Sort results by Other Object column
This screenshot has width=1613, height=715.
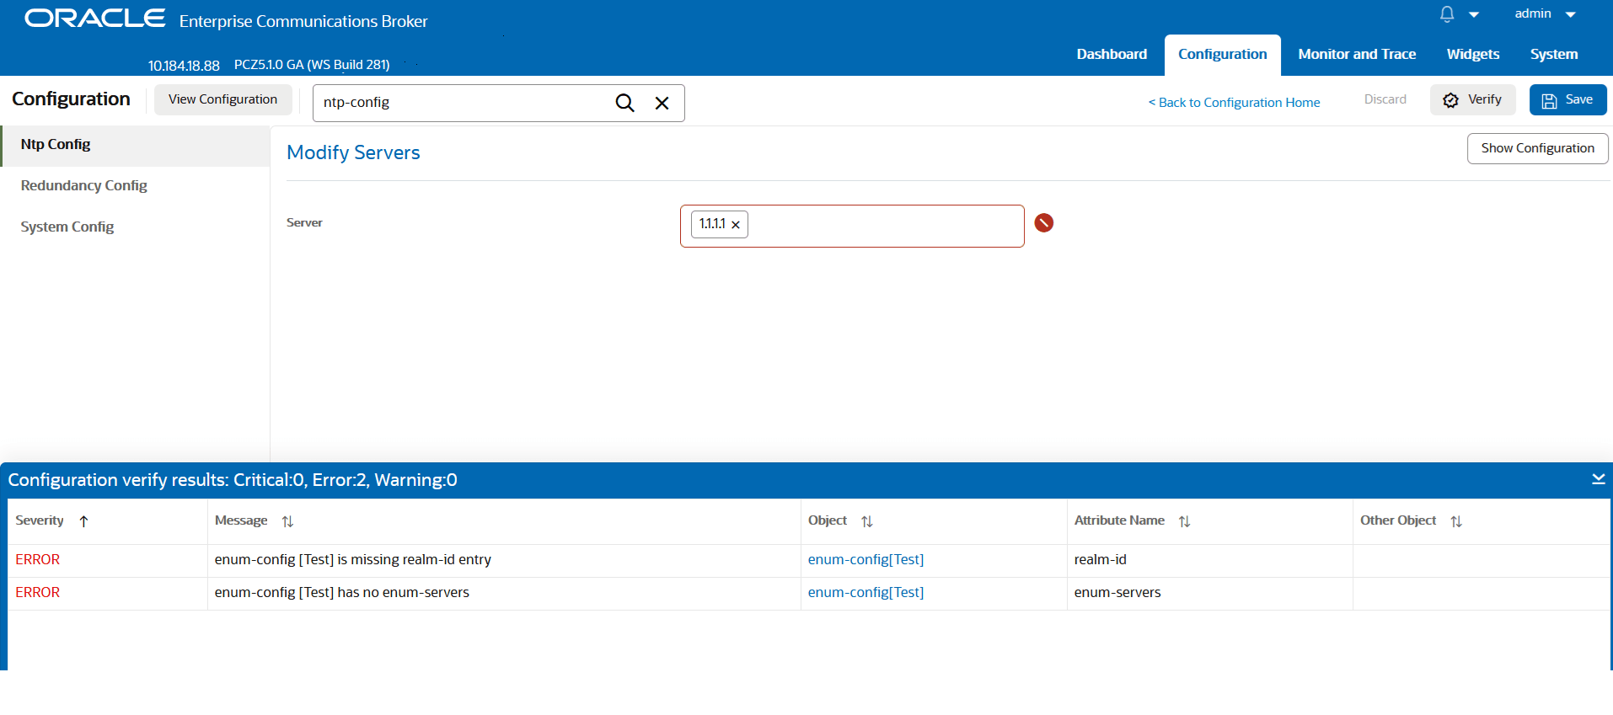coord(1456,521)
